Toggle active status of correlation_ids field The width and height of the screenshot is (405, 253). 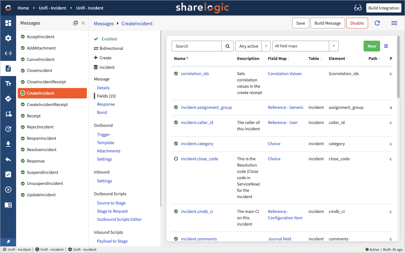[x=176, y=74]
